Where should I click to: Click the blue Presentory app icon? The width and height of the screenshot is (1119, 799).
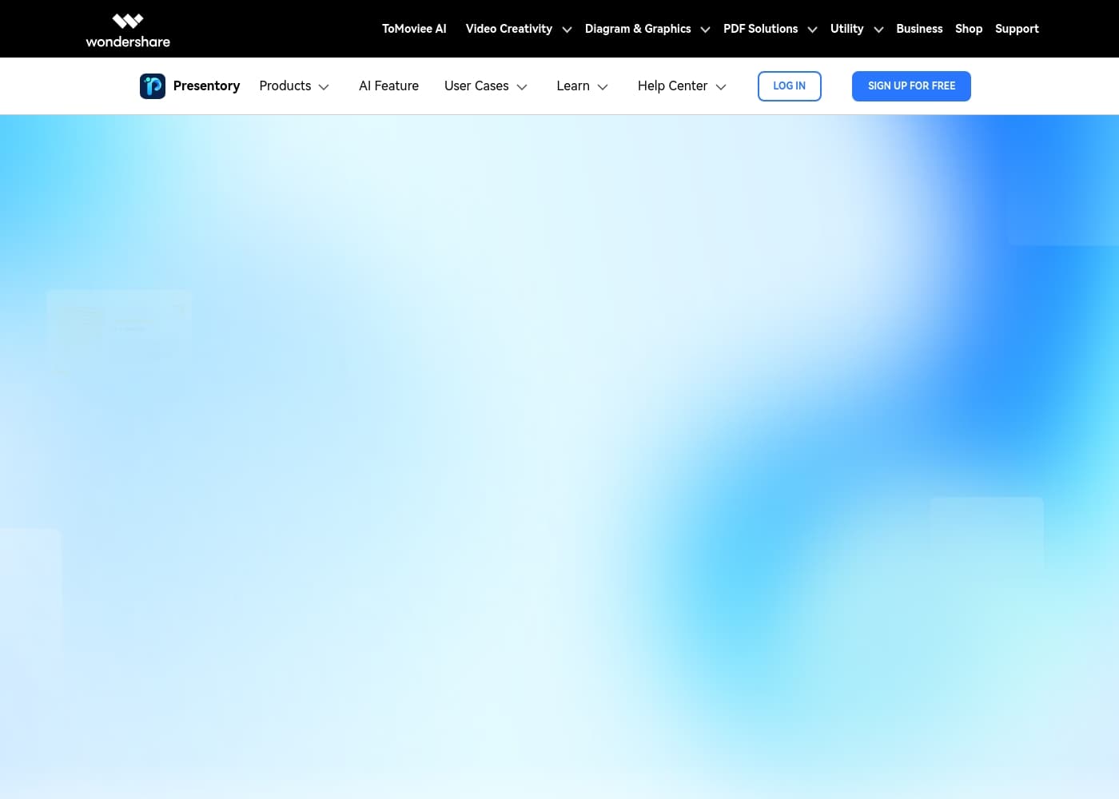tap(152, 86)
